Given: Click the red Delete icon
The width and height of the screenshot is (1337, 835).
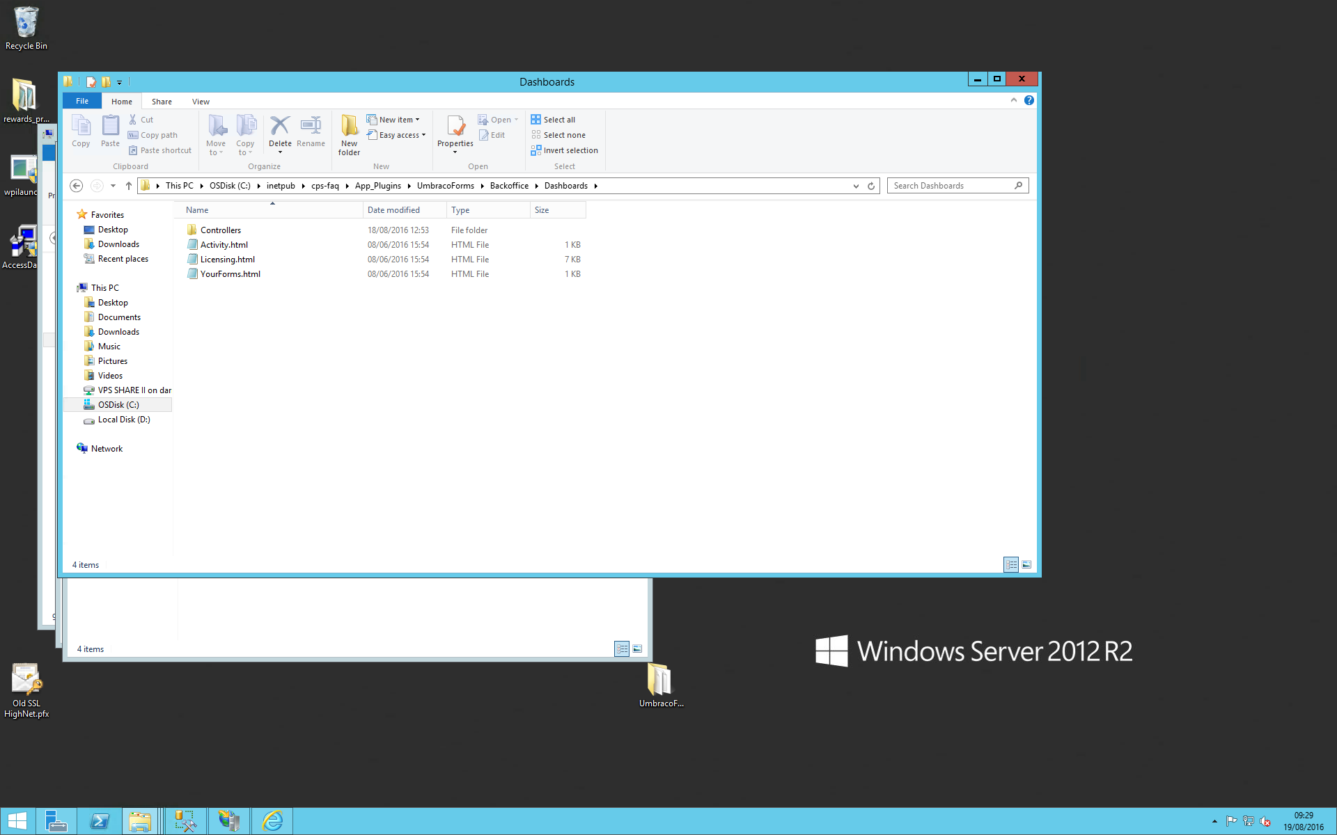Looking at the screenshot, I should pos(280,126).
